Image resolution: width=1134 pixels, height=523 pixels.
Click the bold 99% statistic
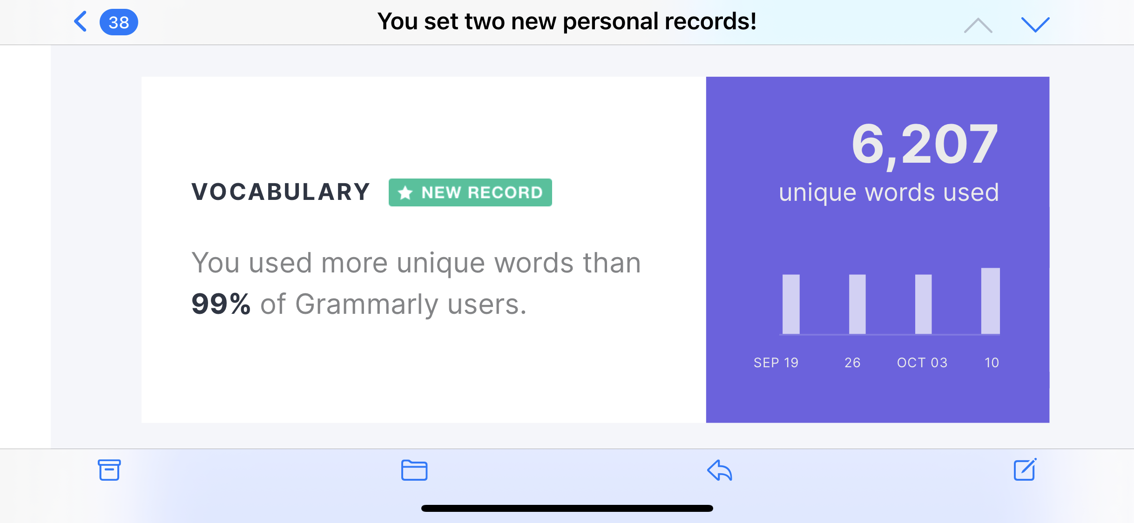click(x=221, y=304)
